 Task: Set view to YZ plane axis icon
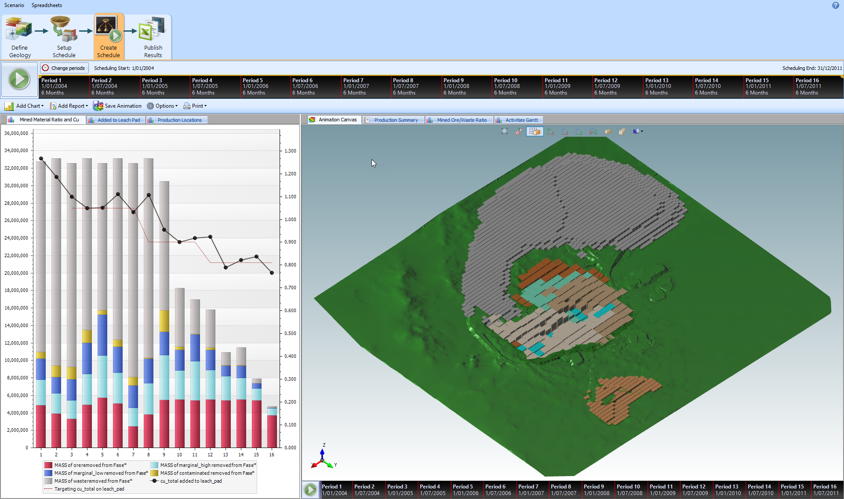click(x=579, y=131)
